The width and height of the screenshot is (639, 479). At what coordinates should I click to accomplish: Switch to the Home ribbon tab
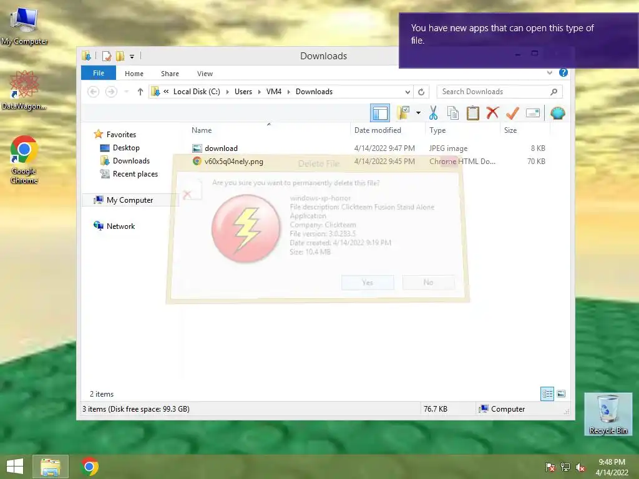134,74
